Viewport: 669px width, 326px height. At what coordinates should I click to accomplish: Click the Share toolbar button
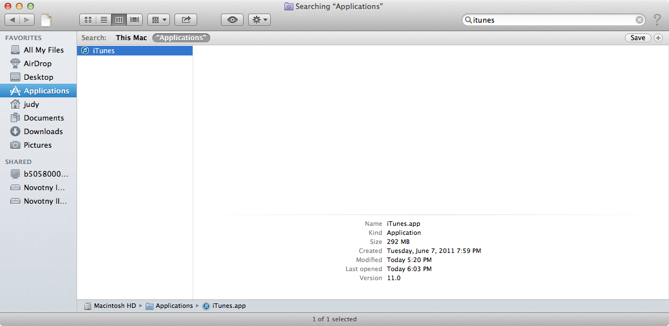(186, 20)
